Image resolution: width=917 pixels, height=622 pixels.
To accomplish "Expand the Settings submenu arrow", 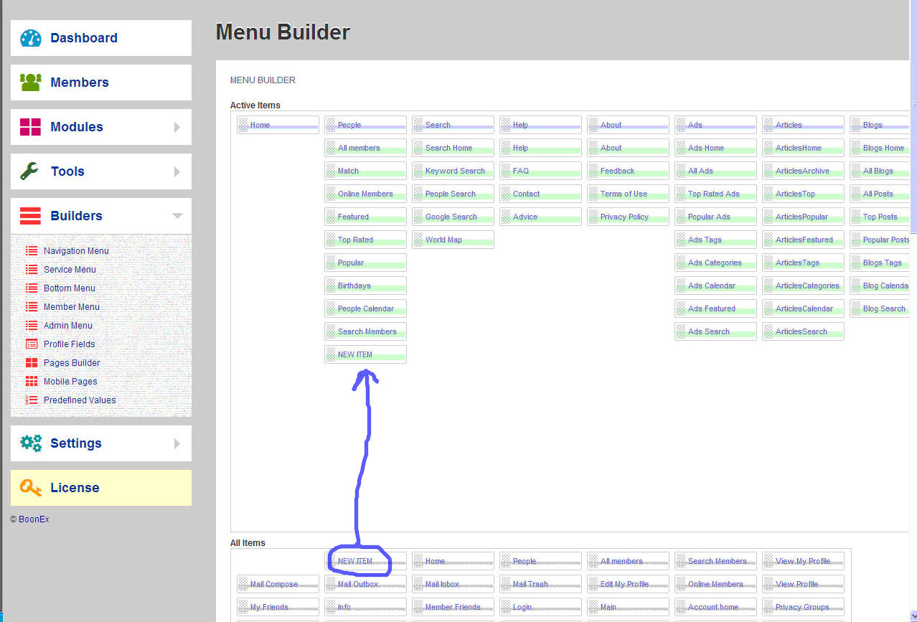I will 177,443.
